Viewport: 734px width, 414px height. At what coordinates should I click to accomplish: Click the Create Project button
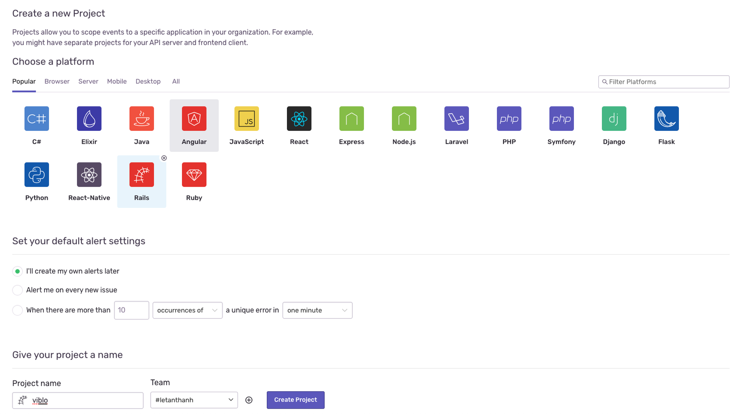pos(295,400)
